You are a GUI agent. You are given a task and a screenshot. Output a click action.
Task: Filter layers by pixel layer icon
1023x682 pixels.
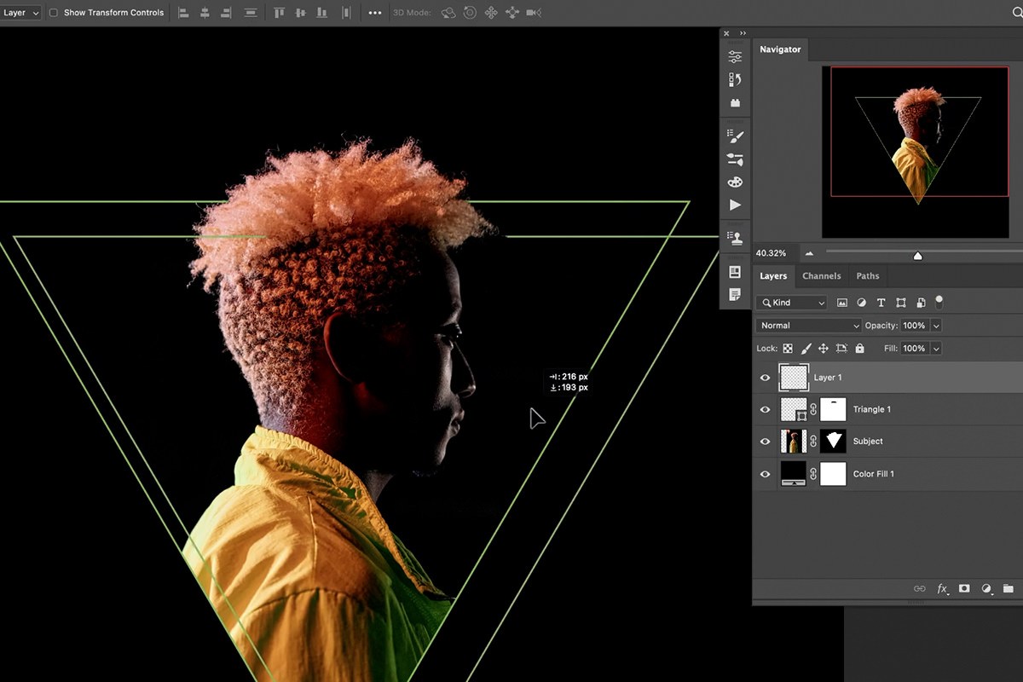tap(842, 303)
